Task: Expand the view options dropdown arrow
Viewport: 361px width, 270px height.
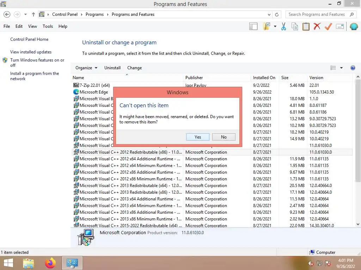Action: point(341,68)
